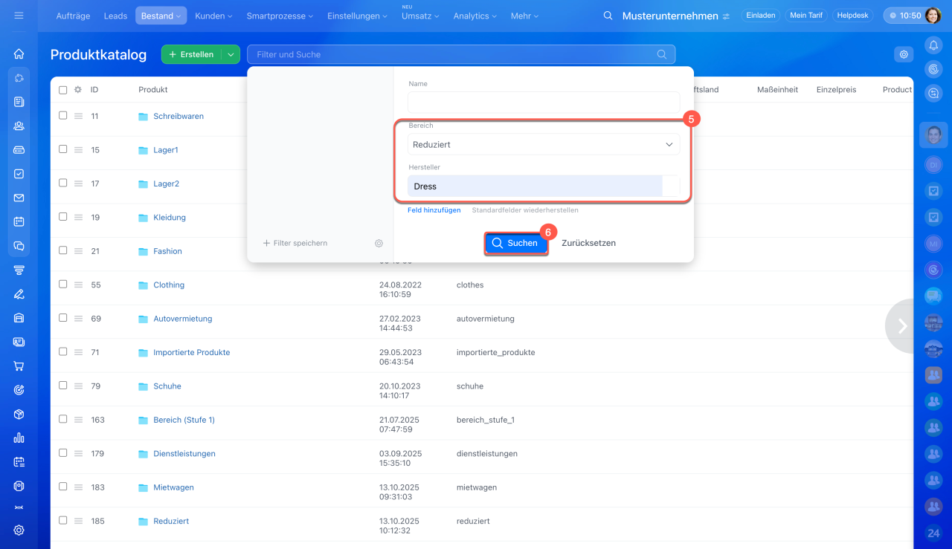Open the Mein Tarif button

[x=806, y=16]
